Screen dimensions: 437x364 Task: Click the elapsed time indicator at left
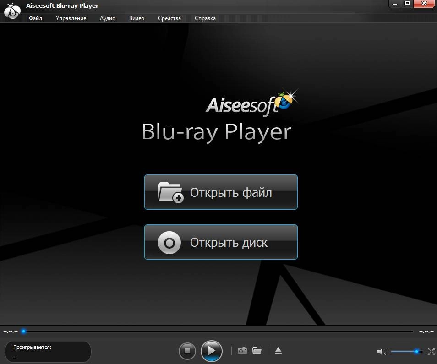tap(11, 331)
